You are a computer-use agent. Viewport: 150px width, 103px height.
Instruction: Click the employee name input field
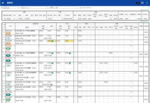point(64,8)
